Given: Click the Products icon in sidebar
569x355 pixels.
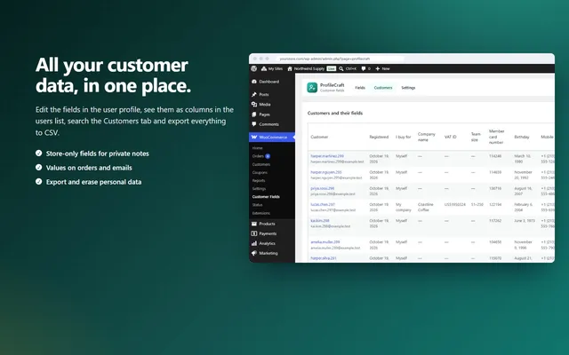Looking at the screenshot, I should (x=254, y=224).
